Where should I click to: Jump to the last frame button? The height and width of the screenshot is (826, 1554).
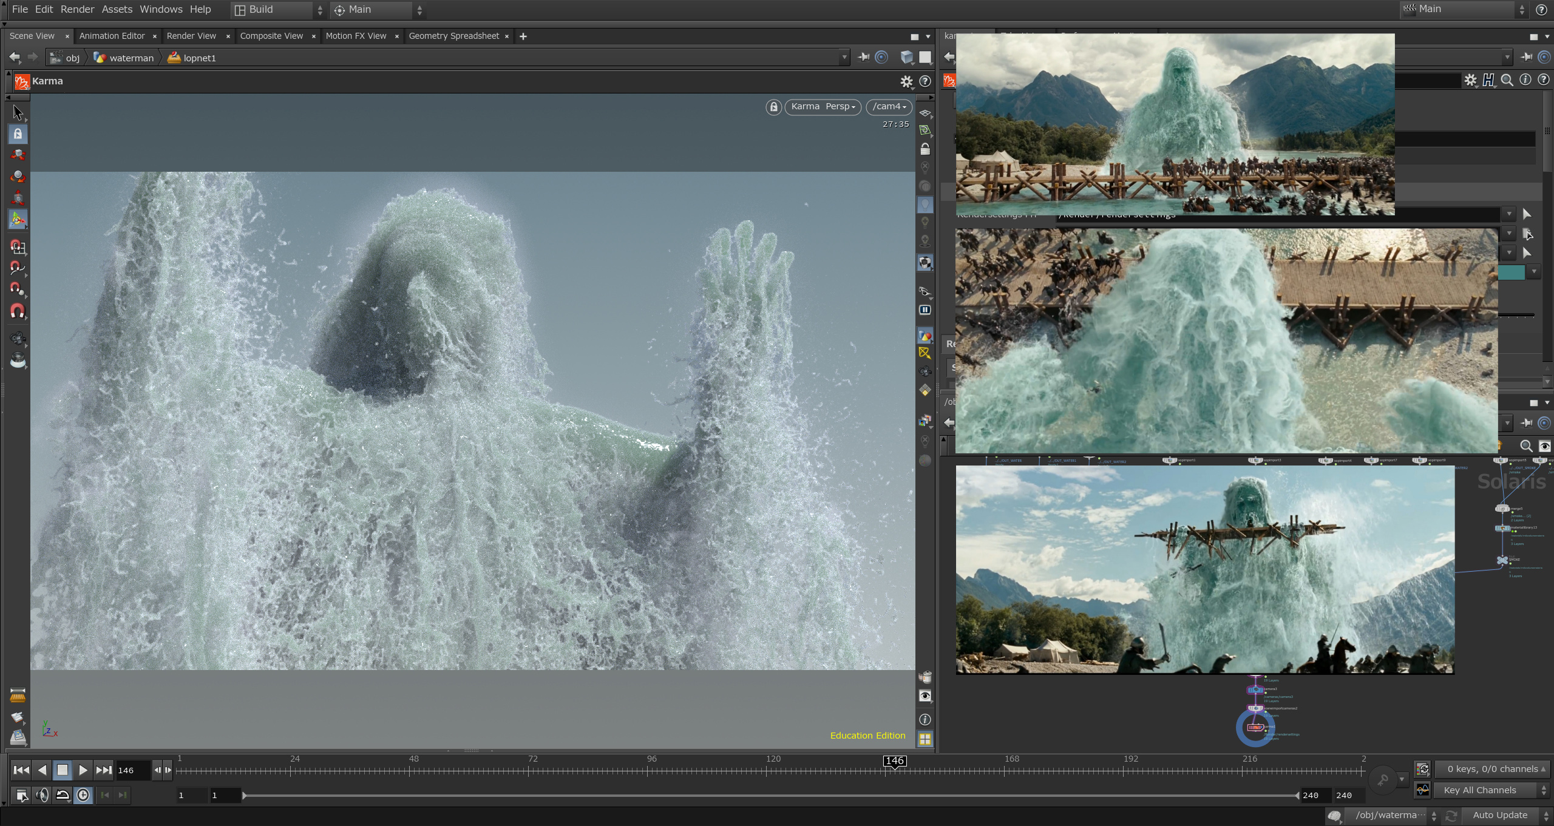click(104, 770)
